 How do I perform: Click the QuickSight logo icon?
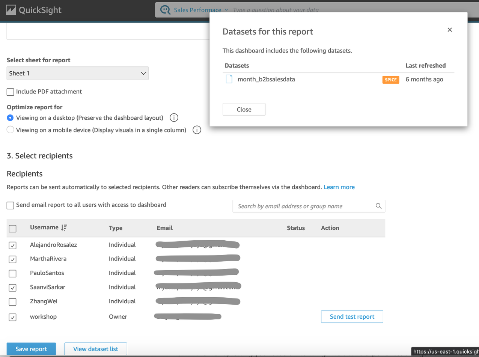pos(11,10)
